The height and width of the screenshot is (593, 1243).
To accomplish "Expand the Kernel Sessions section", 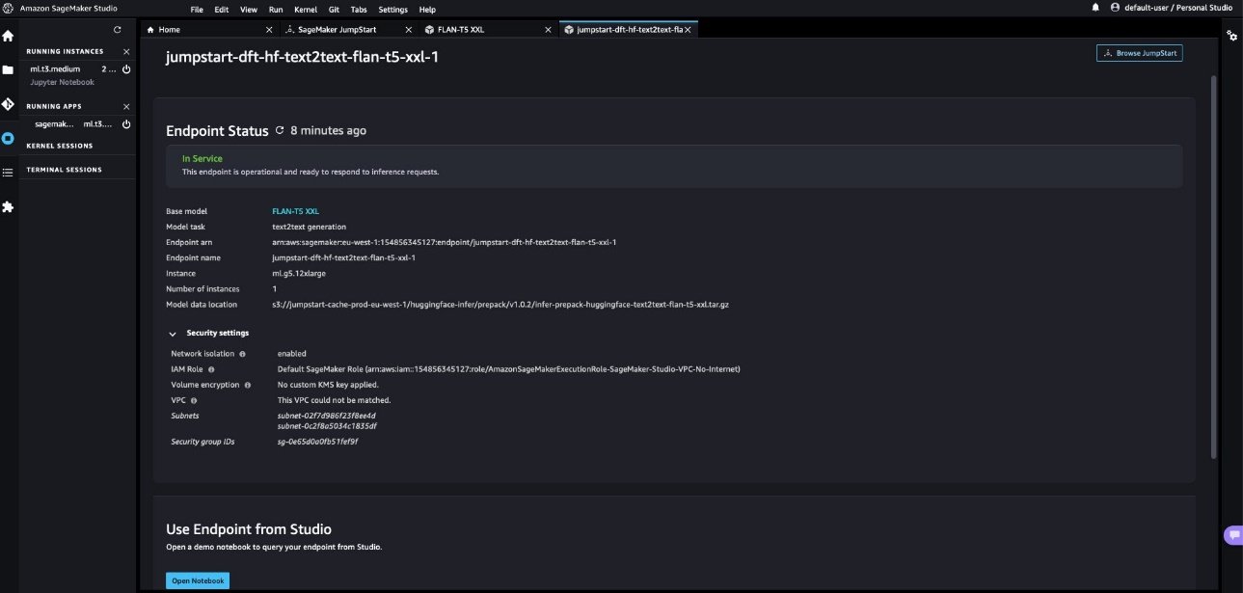I will 60,146.
